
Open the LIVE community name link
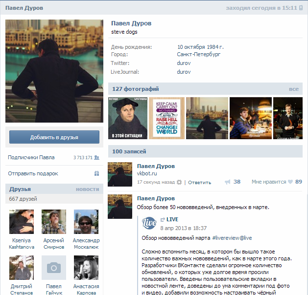point(172,219)
